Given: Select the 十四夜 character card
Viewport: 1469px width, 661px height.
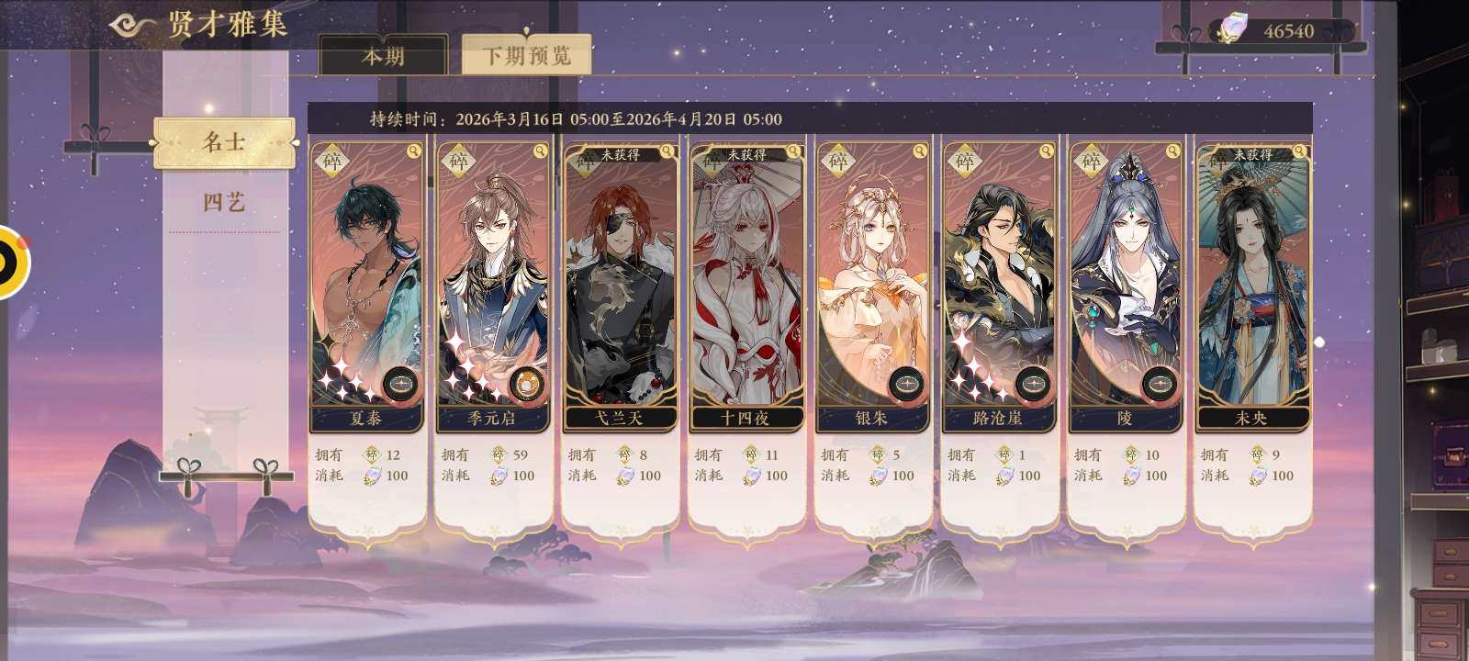Looking at the screenshot, I should (x=746, y=286).
